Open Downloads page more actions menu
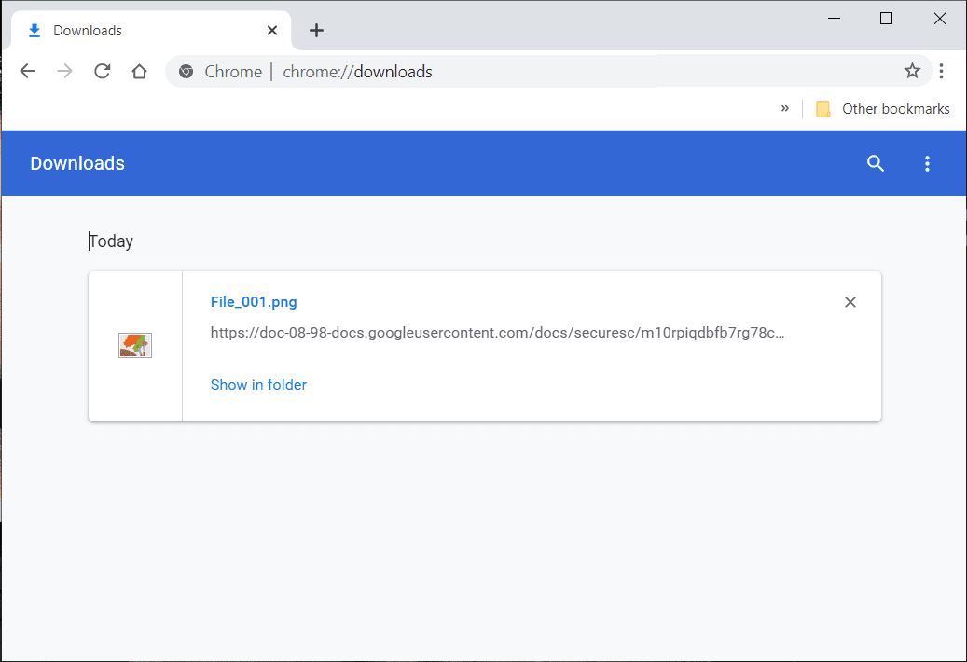Screen dimensions: 967x662 (x=927, y=163)
